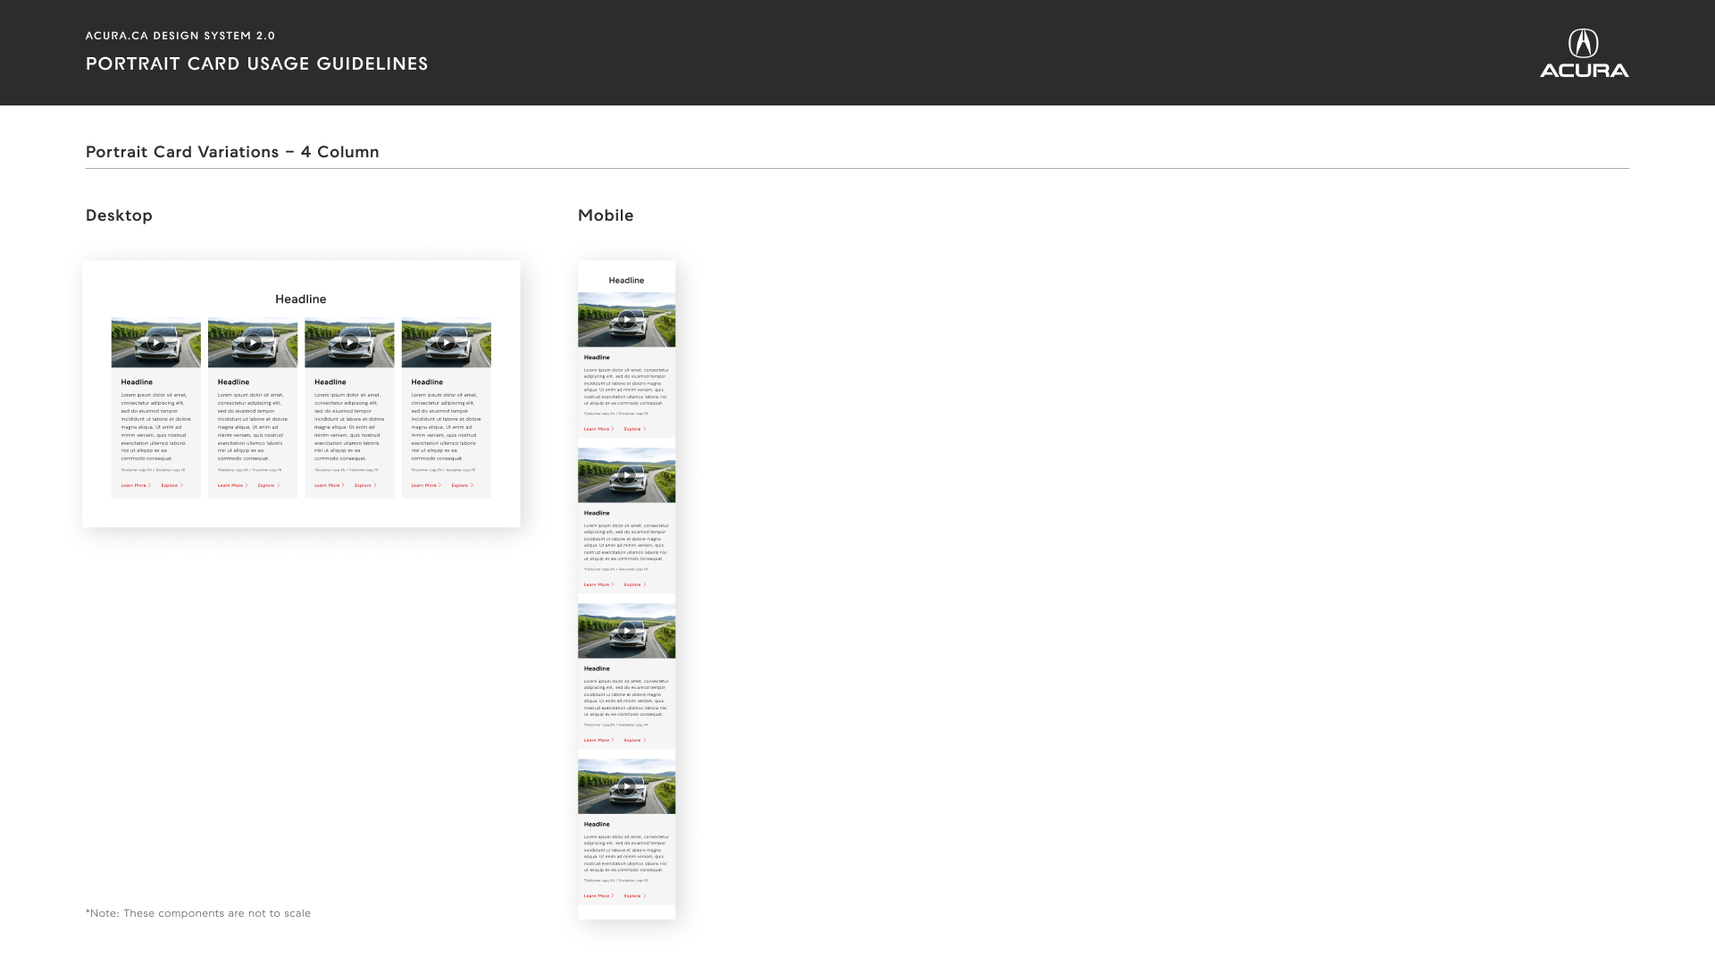This screenshot has width=1715, height=965.
Task: Select bold Headline in fourth mobile card
Action: [x=597, y=824]
